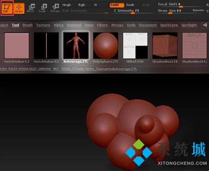Select the ShadowBox64 thumbnail

(195, 46)
